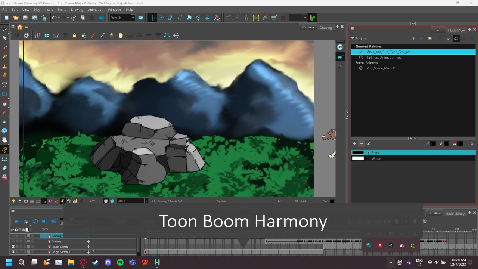Screen dimensions: 478x269
Task: Select the Pencil tool in the left toolbar
Action: (5, 56)
